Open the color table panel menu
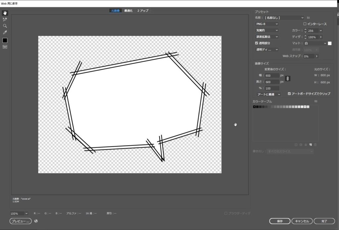 (316, 102)
